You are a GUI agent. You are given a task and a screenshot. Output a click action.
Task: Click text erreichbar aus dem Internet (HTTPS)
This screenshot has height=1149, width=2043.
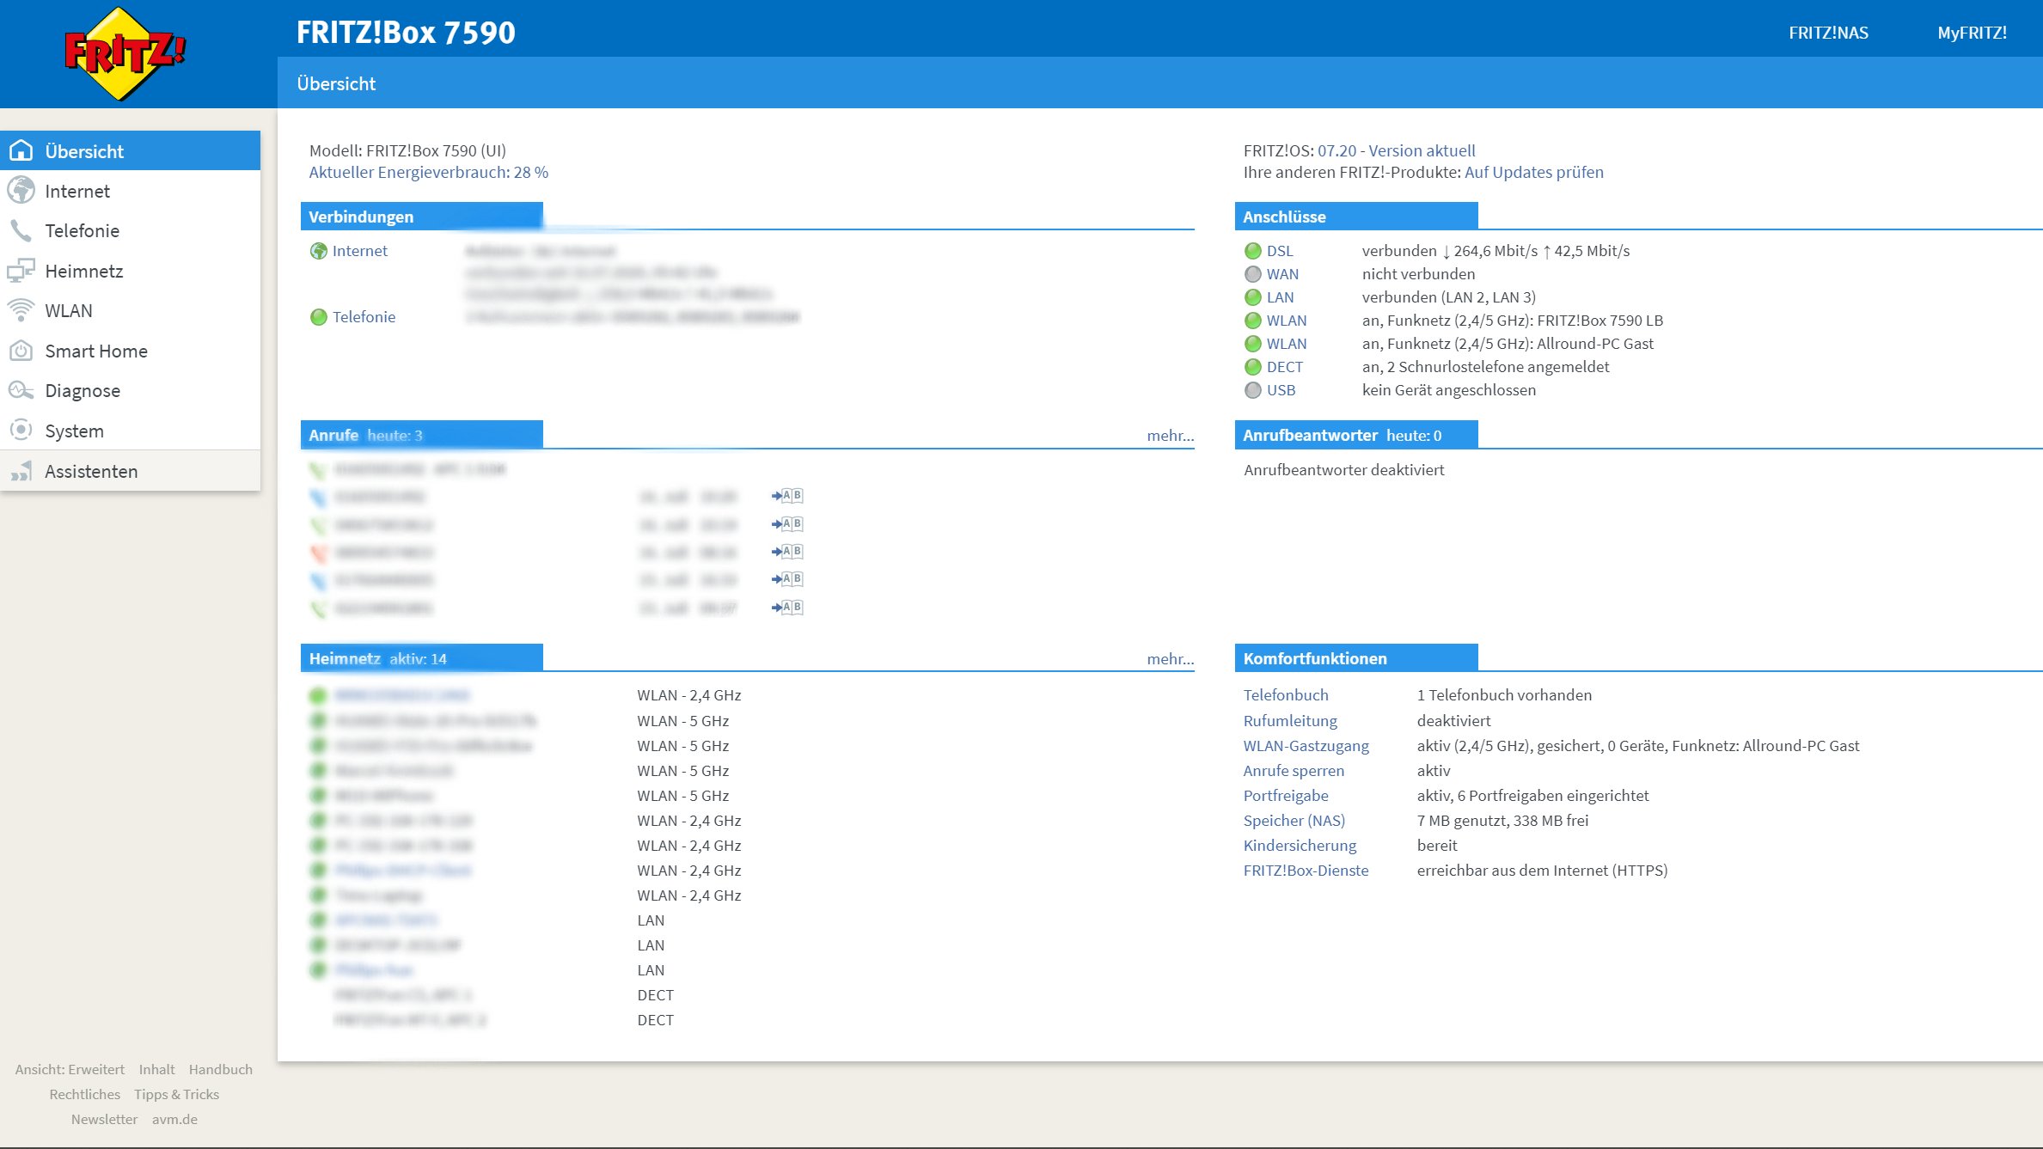(1542, 871)
